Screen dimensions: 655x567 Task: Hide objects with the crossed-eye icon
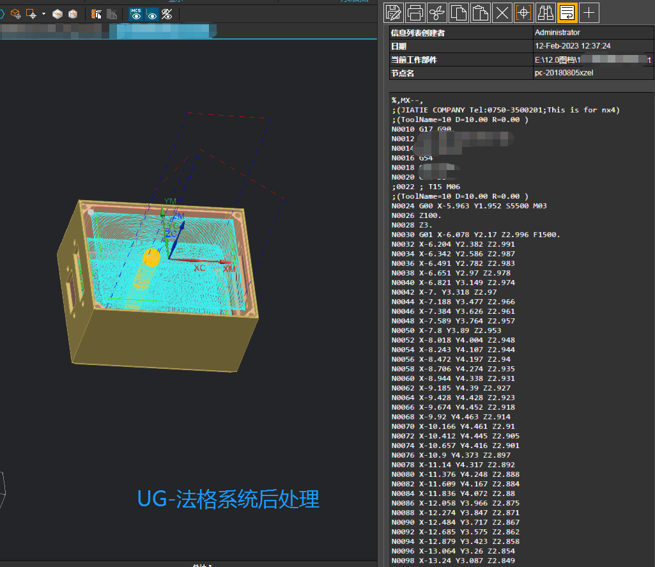(167, 13)
